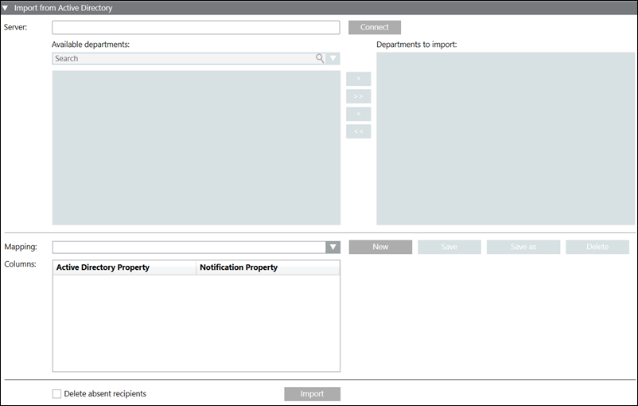Remove selected department with < button
This screenshot has height=406, width=638.
click(x=358, y=114)
